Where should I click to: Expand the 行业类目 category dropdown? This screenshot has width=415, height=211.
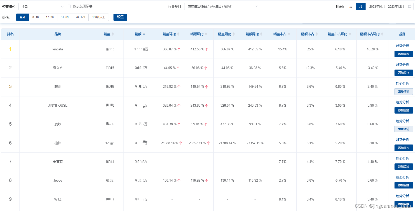(x=222, y=6)
